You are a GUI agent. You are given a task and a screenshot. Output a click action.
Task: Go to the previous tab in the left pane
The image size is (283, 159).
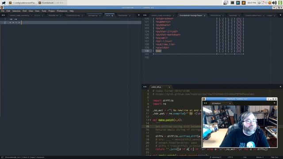(x=2, y=15)
